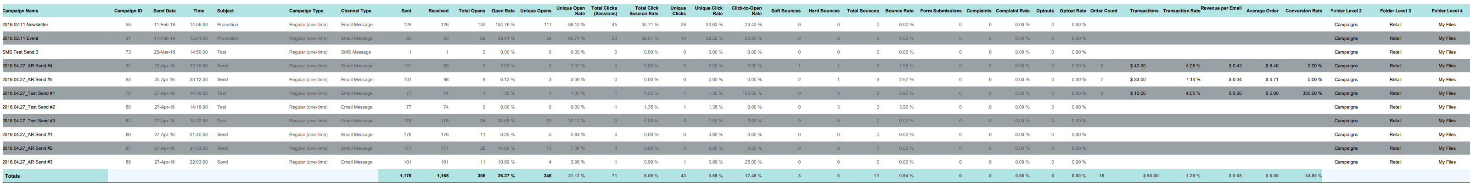This screenshot has height=186, width=1470.
Task: Open the 2016.02.11 Newsletter campaign row
Action: coord(25,25)
